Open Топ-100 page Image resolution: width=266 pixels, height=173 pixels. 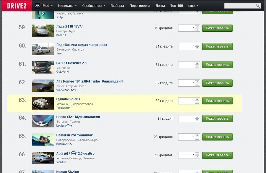[177, 6]
